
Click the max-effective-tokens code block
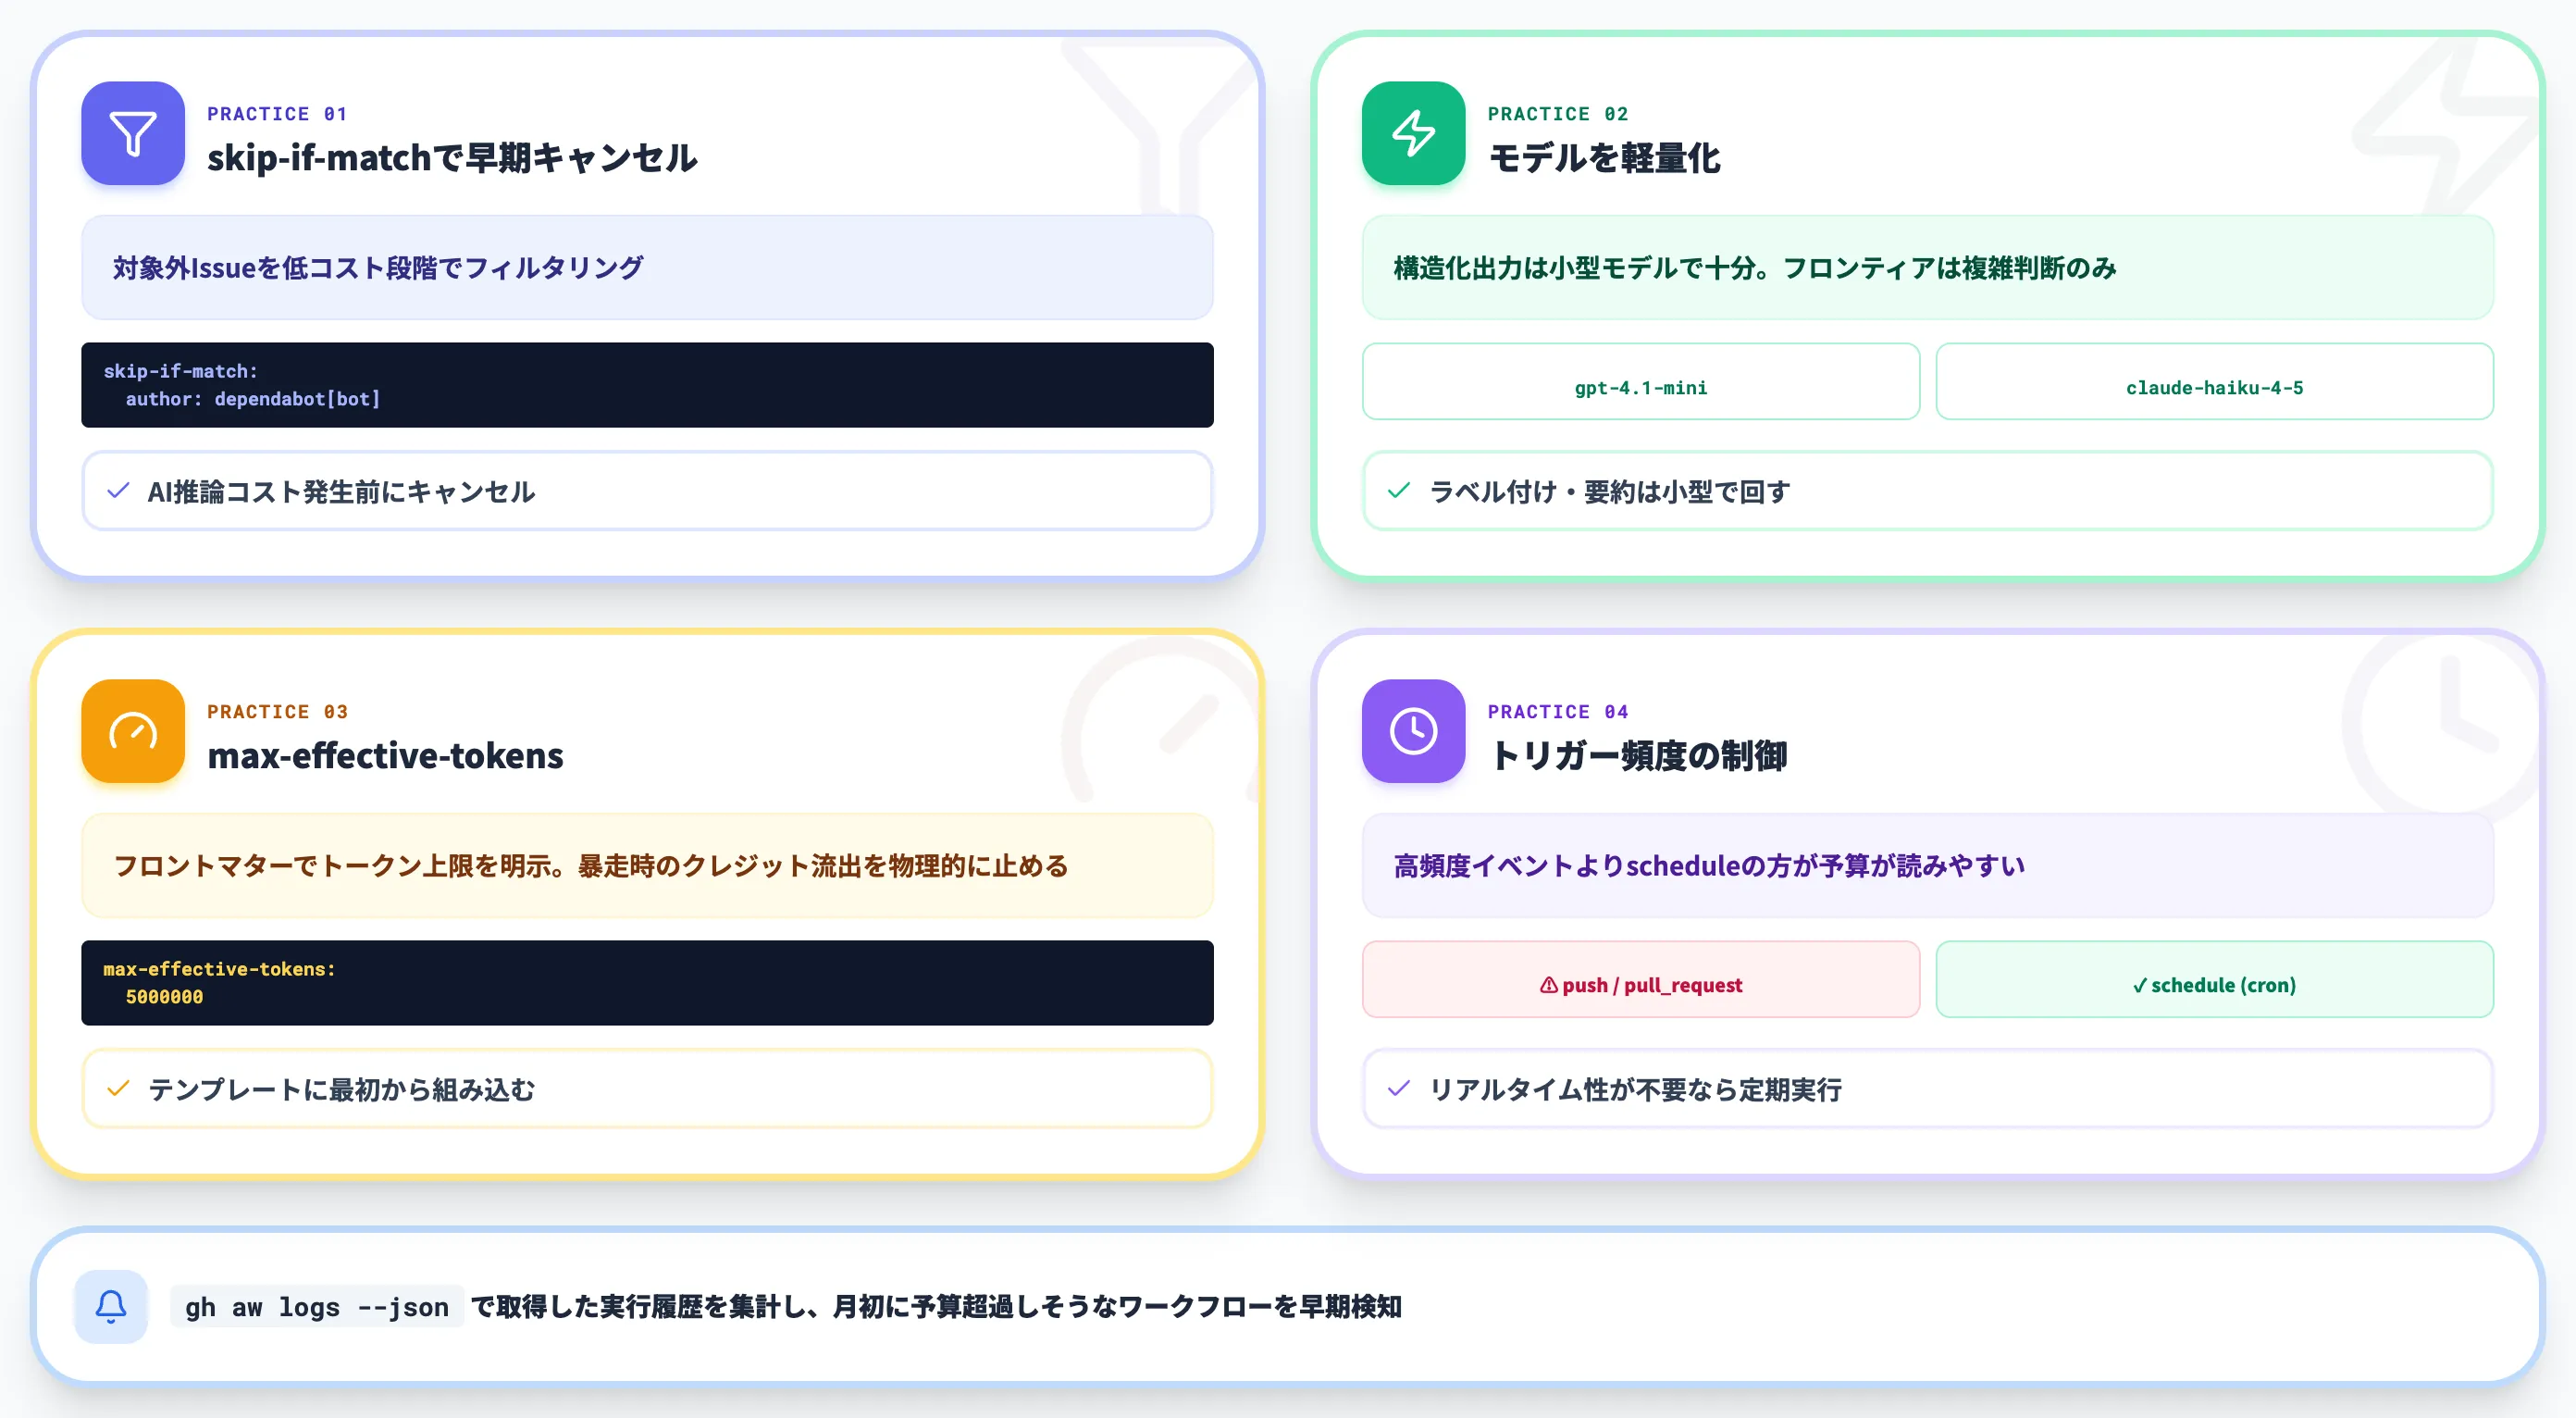647,983
